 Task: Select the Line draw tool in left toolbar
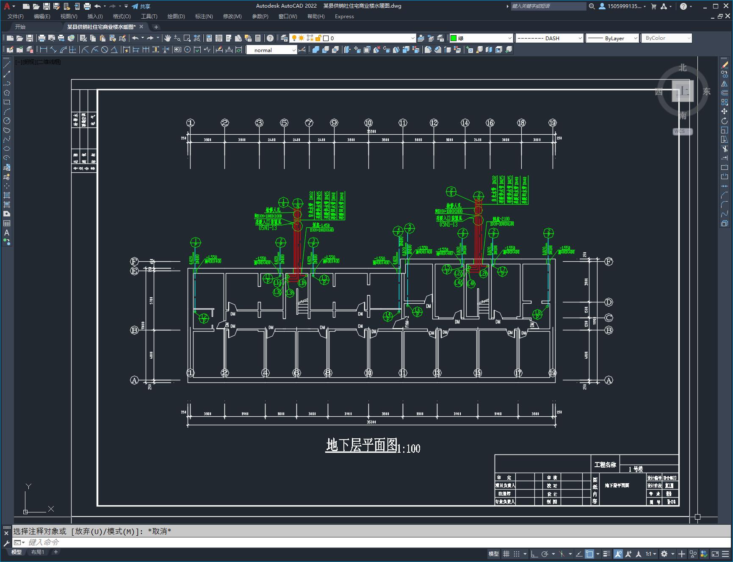click(7, 65)
